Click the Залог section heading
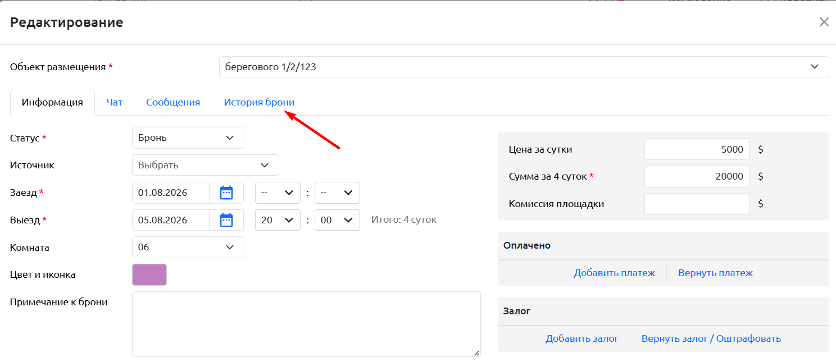836x362 pixels. coord(517,311)
